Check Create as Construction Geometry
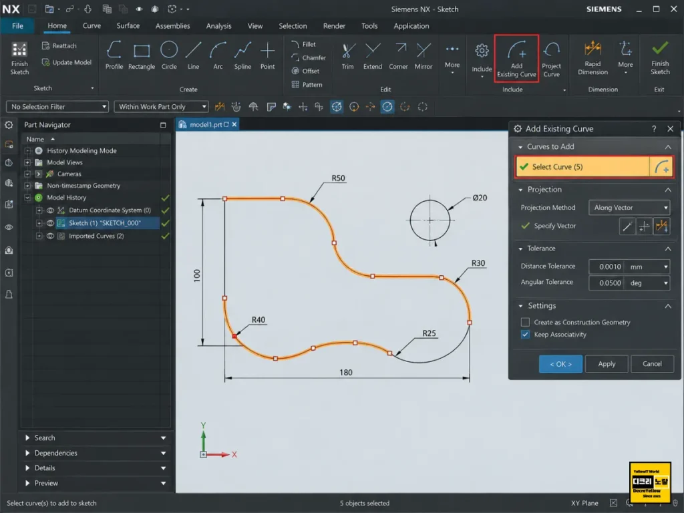This screenshot has height=513, width=684. pyautogui.click(x=525, y=322)
